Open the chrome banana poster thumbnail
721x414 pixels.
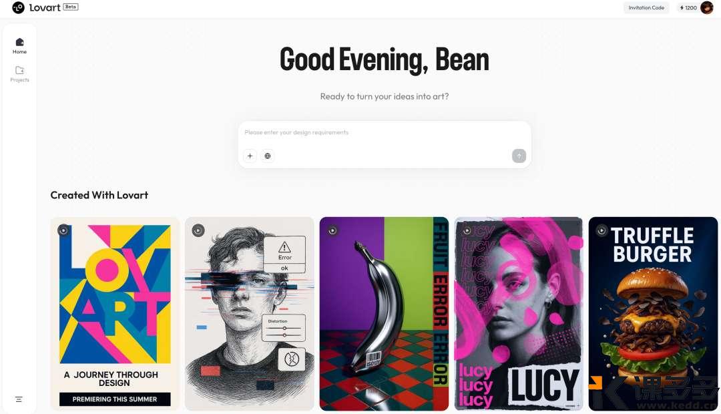(x=384, y=314)
